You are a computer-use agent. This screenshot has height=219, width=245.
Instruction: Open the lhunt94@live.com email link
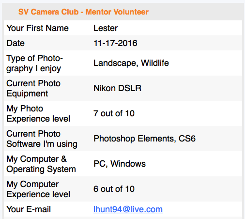coord(128,209)
